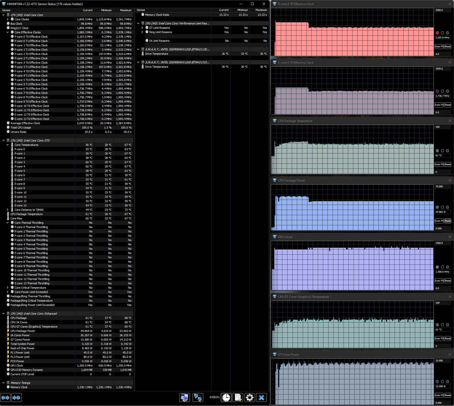Select the P-core 5 T1 Effective Clock row
This screenshot has width=454, height=406.
[67, 84]
